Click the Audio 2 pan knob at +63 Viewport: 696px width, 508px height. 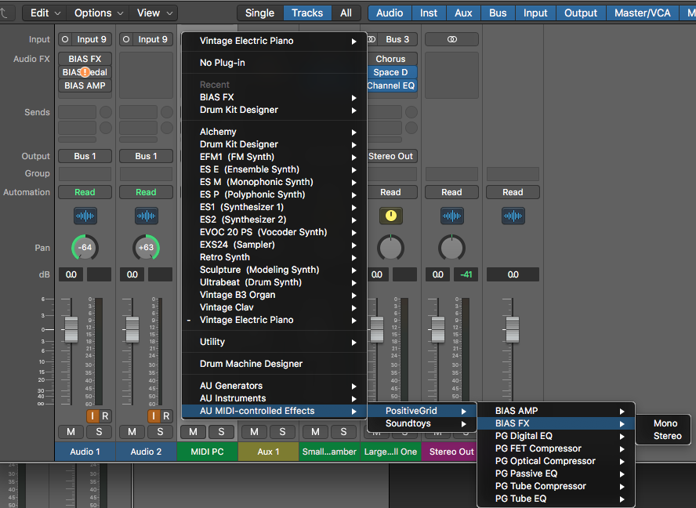pos(146,248)
